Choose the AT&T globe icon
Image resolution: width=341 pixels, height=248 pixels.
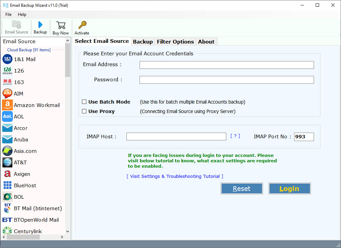click(x=7, y=163)
